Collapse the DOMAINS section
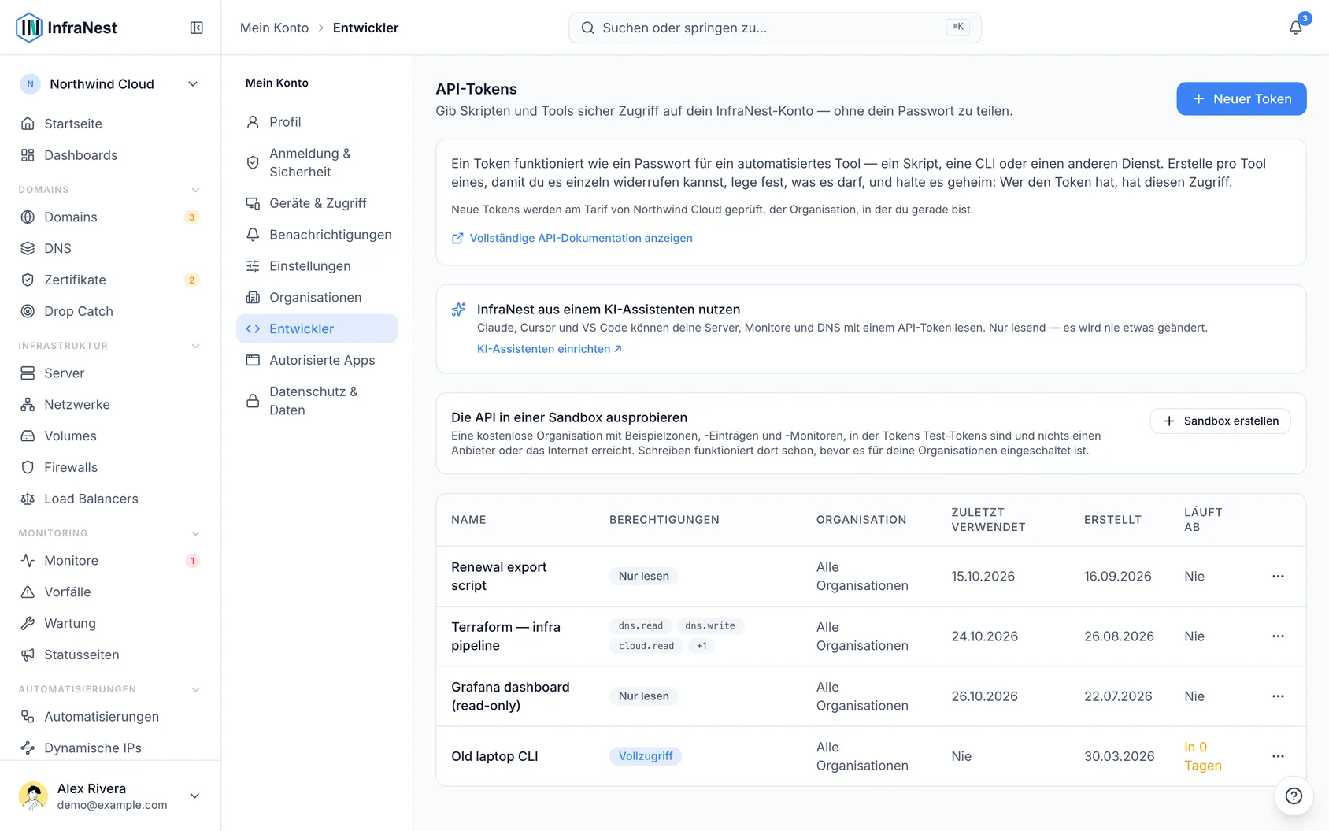The width and height of the screenshot is (1329, 831). pos(195,190)
